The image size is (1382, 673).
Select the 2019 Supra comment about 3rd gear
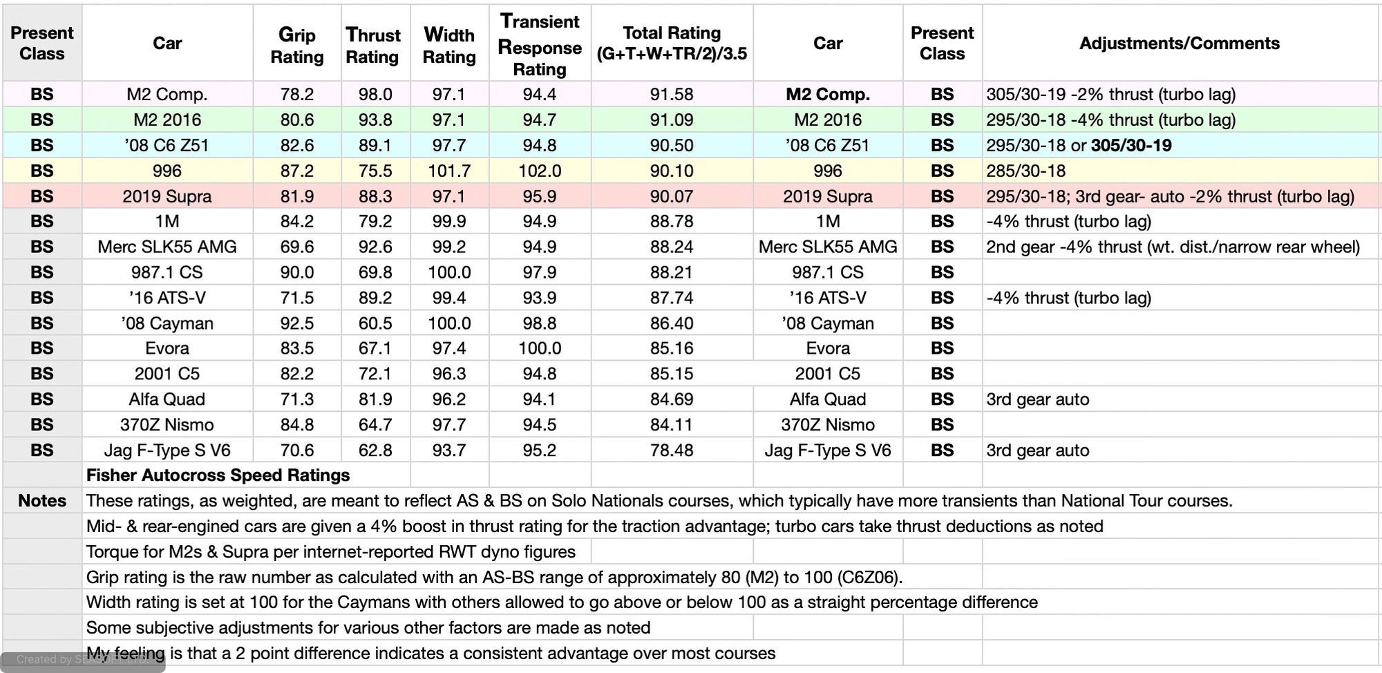[x=1170, y=196]
